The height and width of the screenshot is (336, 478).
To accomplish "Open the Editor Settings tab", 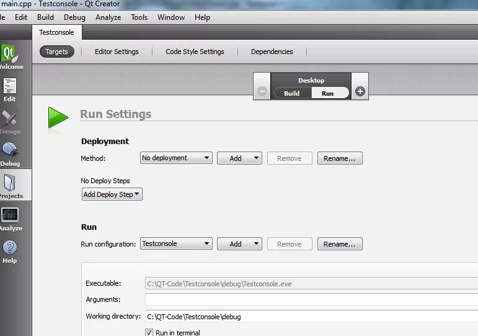I will click(117, 52).
